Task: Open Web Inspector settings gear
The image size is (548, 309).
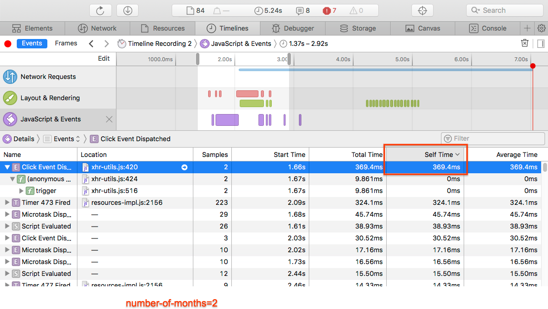Action: 542,28
